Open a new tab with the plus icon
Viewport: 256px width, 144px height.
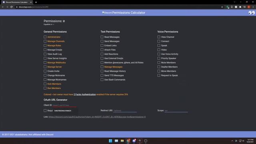pyautogui.click(x=36, y=2)
